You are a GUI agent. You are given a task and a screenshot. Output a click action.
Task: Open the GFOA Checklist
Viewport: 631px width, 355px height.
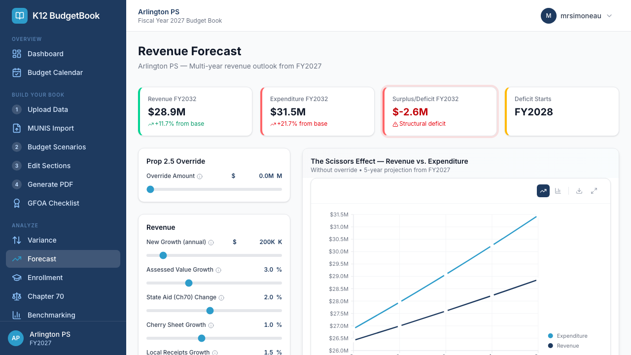(x=53, y=203)
